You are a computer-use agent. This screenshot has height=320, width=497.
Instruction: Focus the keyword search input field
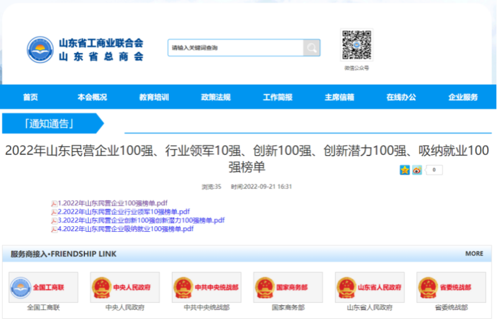tap(235, 48)
